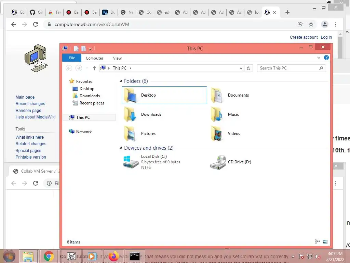
Task: Click the Create account link
Action: click(x=304, y=37)
